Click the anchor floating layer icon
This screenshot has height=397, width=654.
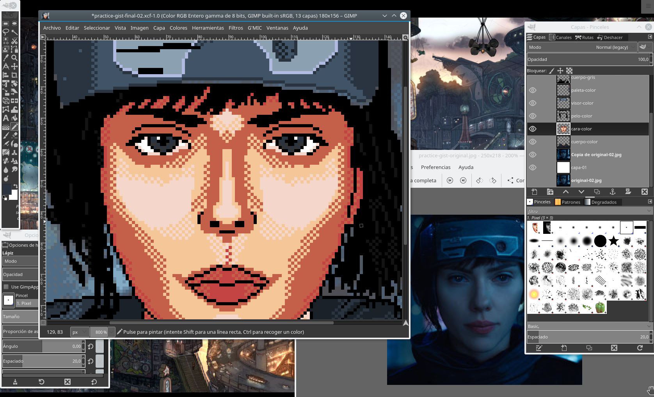tap(613, 192)
